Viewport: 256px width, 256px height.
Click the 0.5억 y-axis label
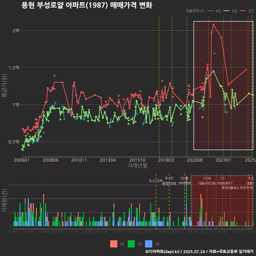click(14, 142)
